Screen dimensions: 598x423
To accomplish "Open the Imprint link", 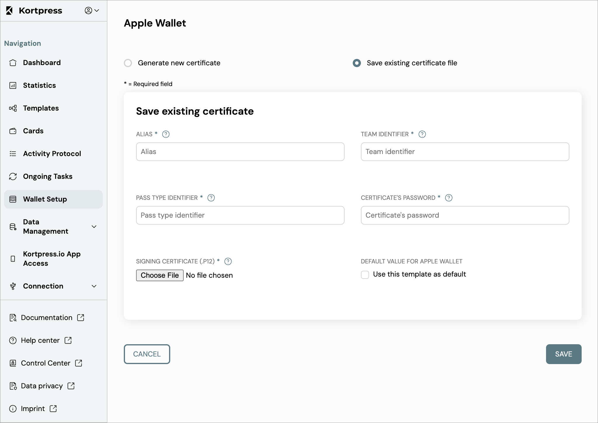I will point(33,409).
